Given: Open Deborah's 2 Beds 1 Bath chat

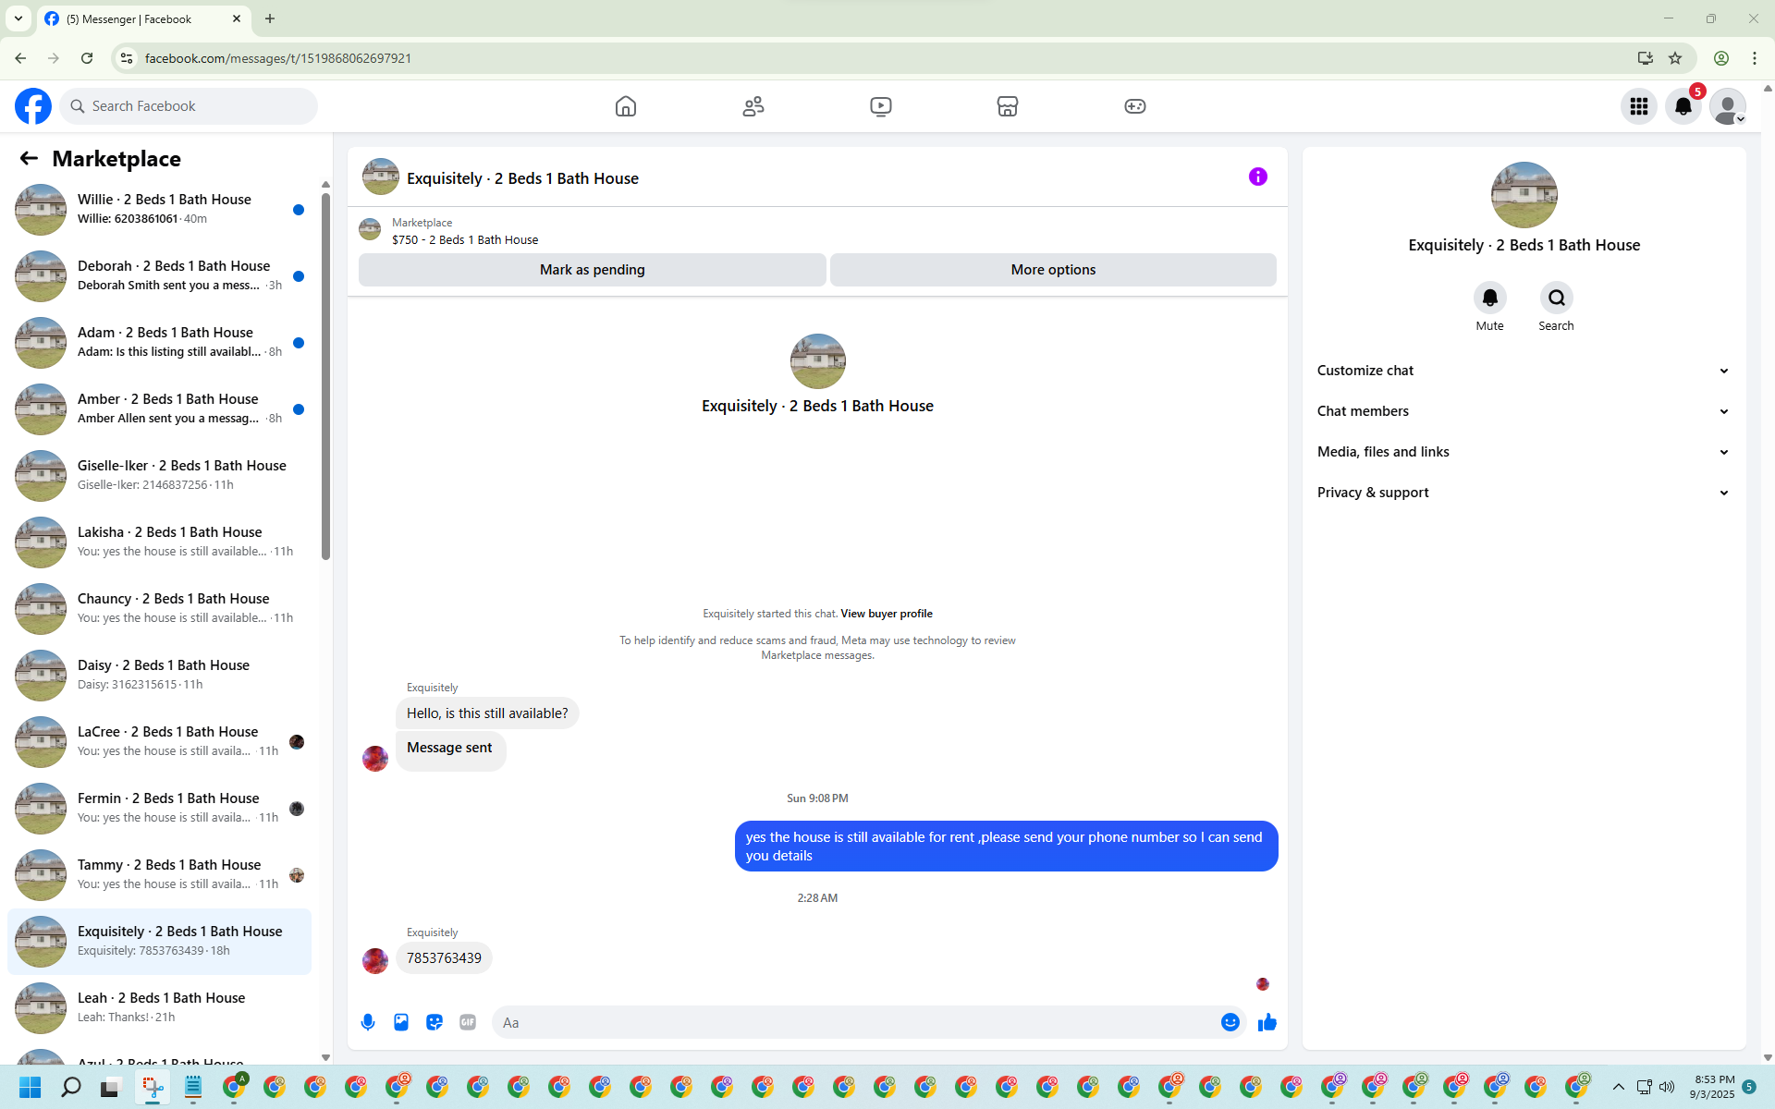Looking at the screenshot, I should (159, 276).
